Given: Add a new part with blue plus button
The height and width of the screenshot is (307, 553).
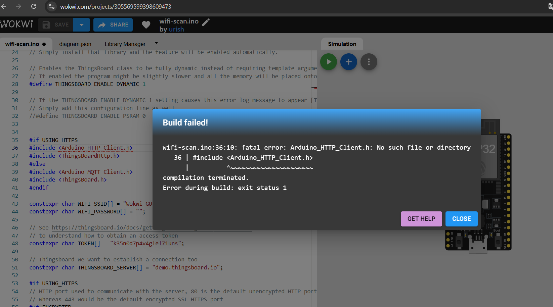Looking at the screenshot, I should pos(349,62).
